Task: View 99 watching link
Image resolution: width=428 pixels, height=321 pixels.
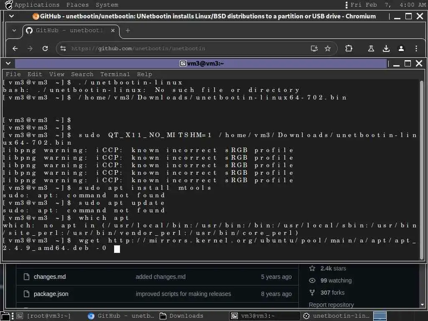Action: 336,280
